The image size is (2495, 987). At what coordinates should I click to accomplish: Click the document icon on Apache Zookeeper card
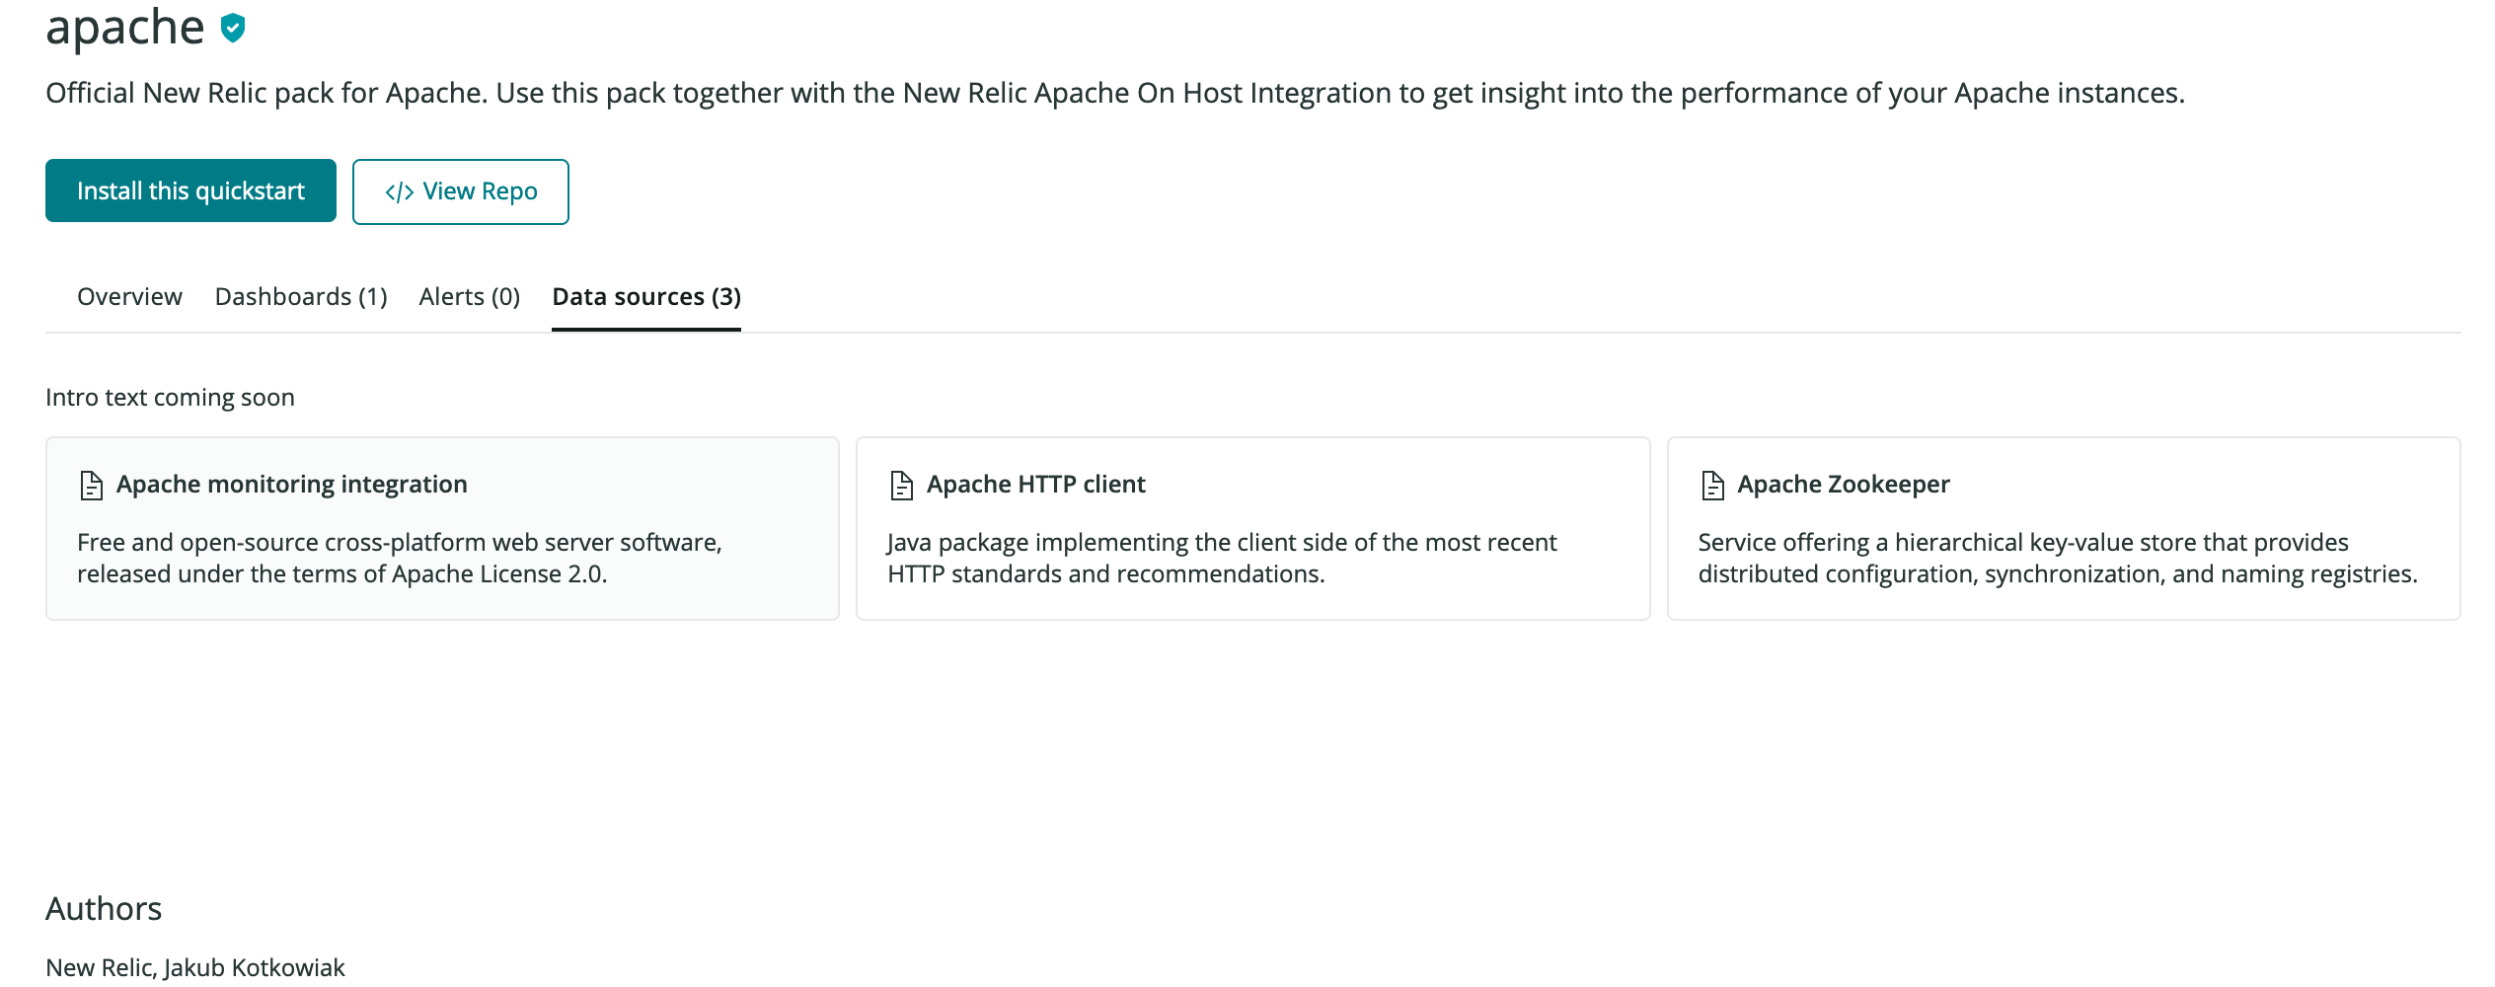(x=1712, y=484)
